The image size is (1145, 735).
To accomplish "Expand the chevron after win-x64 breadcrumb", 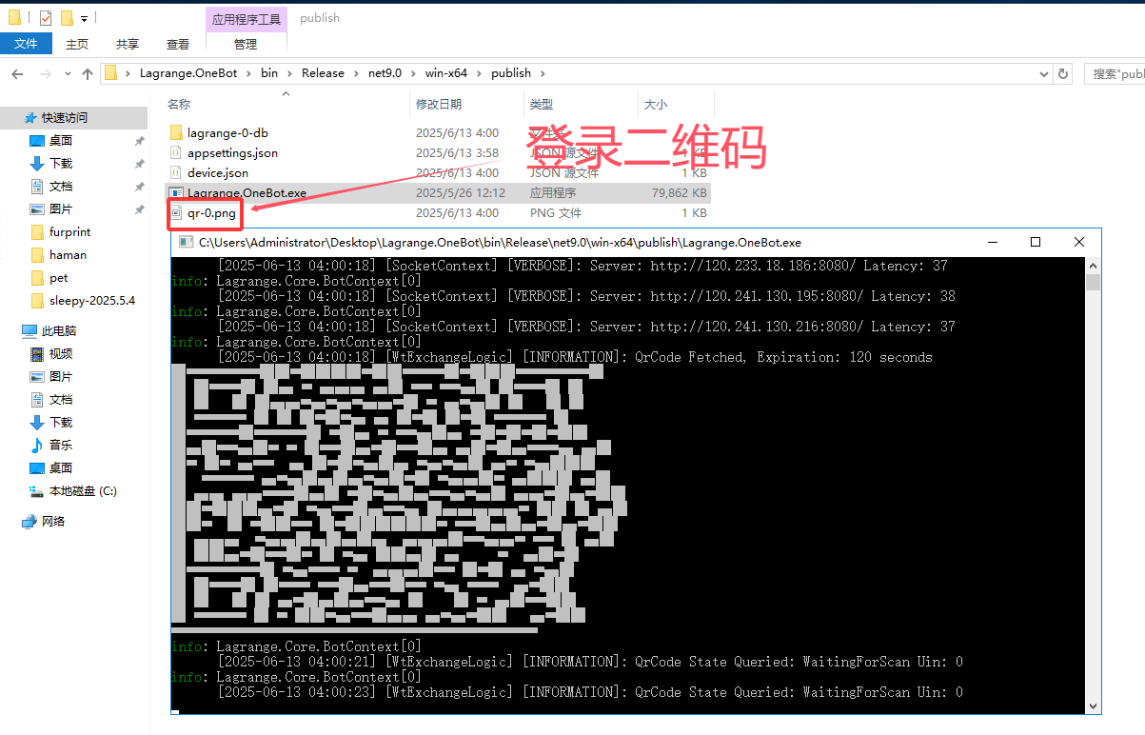I will coord(481,73).
